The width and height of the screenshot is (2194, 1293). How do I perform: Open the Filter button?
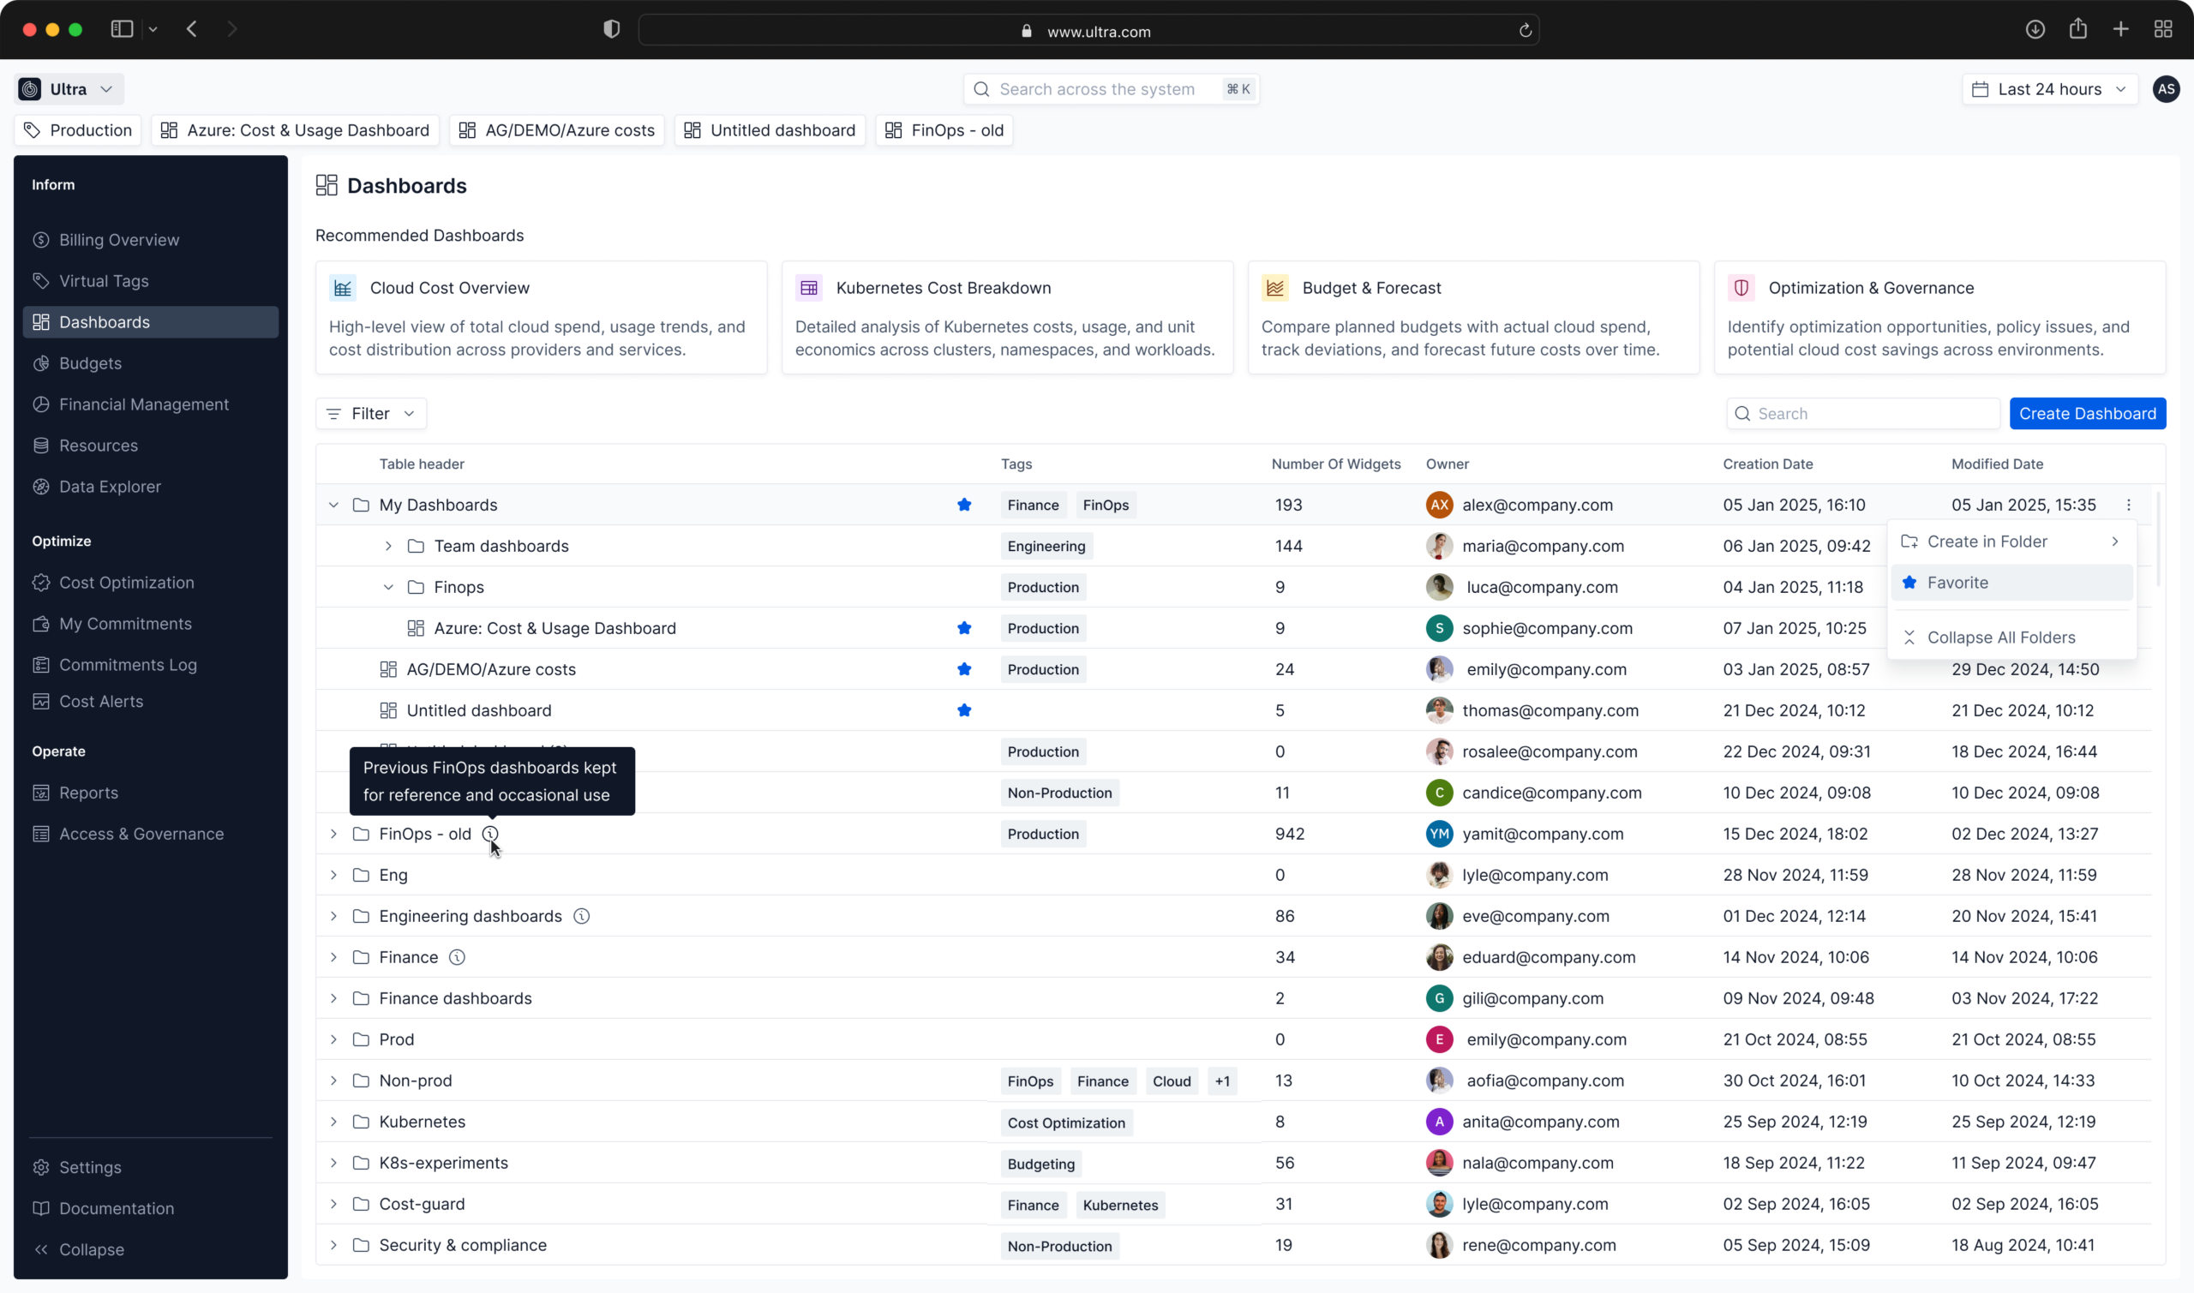coord(370,413)
